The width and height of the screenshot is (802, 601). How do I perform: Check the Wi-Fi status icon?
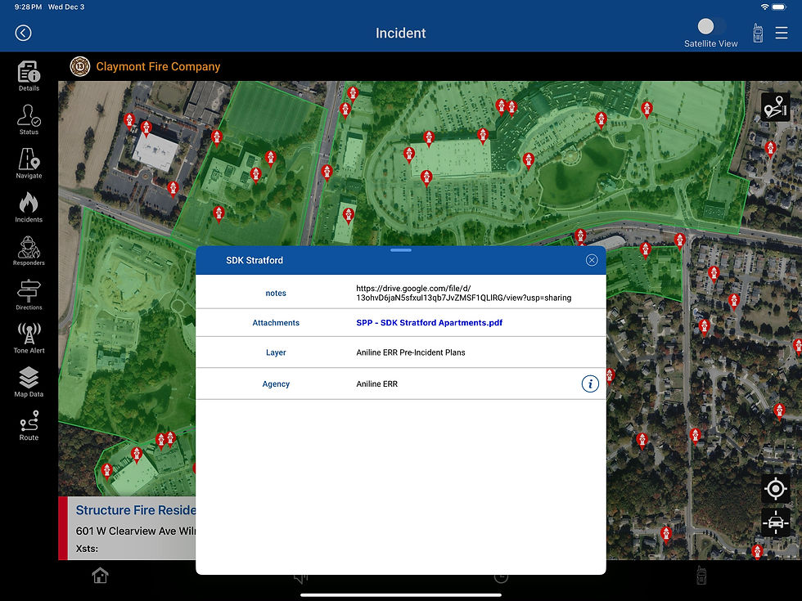click(764, 7)
